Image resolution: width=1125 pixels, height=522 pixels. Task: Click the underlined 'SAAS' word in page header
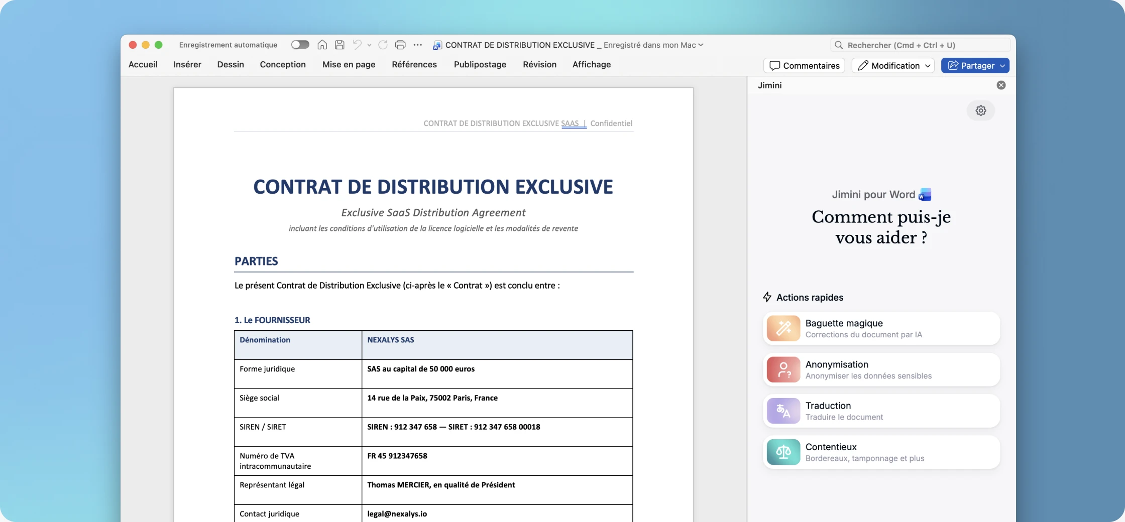coord(570,123)
